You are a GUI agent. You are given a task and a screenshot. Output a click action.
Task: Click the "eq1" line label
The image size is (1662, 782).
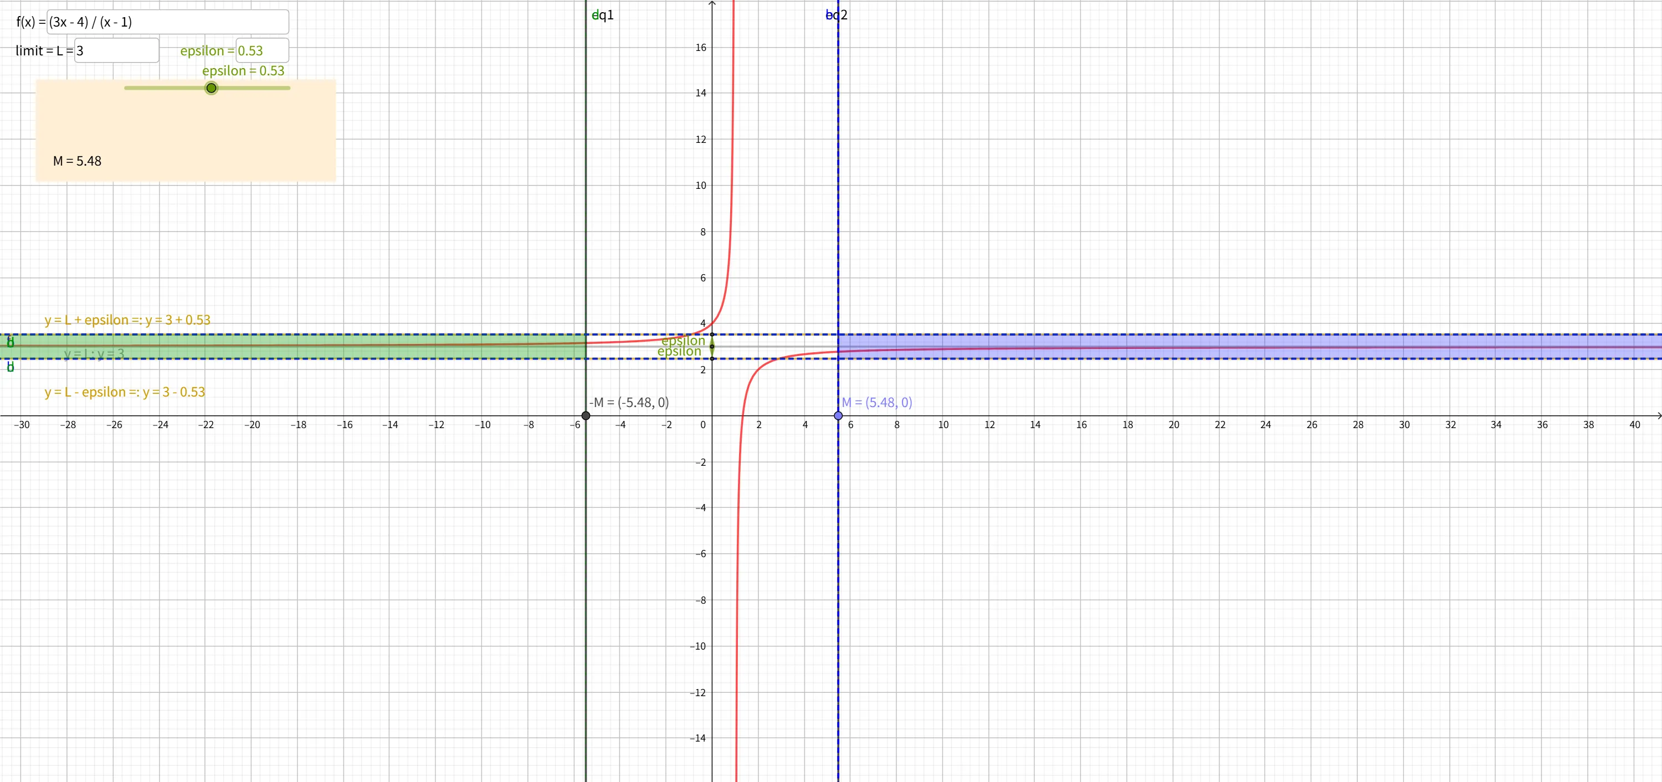pos(603,15)
